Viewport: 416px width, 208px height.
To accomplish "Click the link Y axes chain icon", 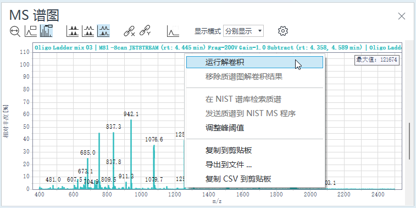I will pos(145,31).
